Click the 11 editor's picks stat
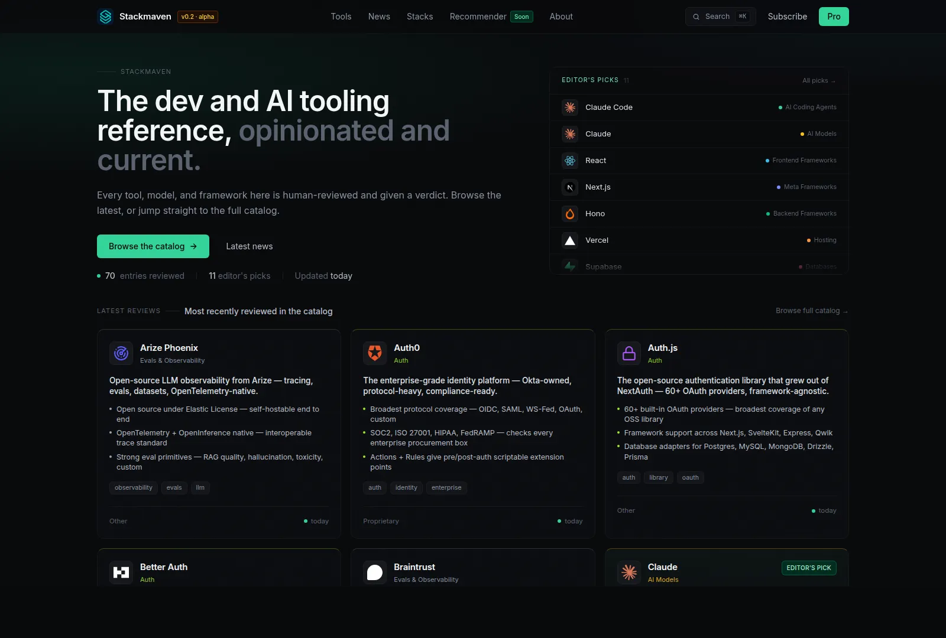The height and width of the screenshot is (638, 946). tap(239, 276)
